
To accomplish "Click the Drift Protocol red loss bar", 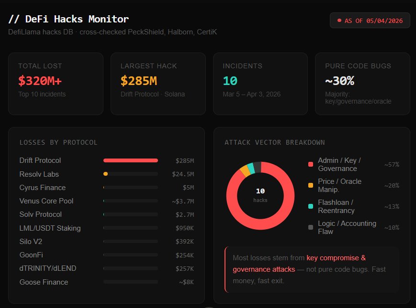I will point(130,160).
